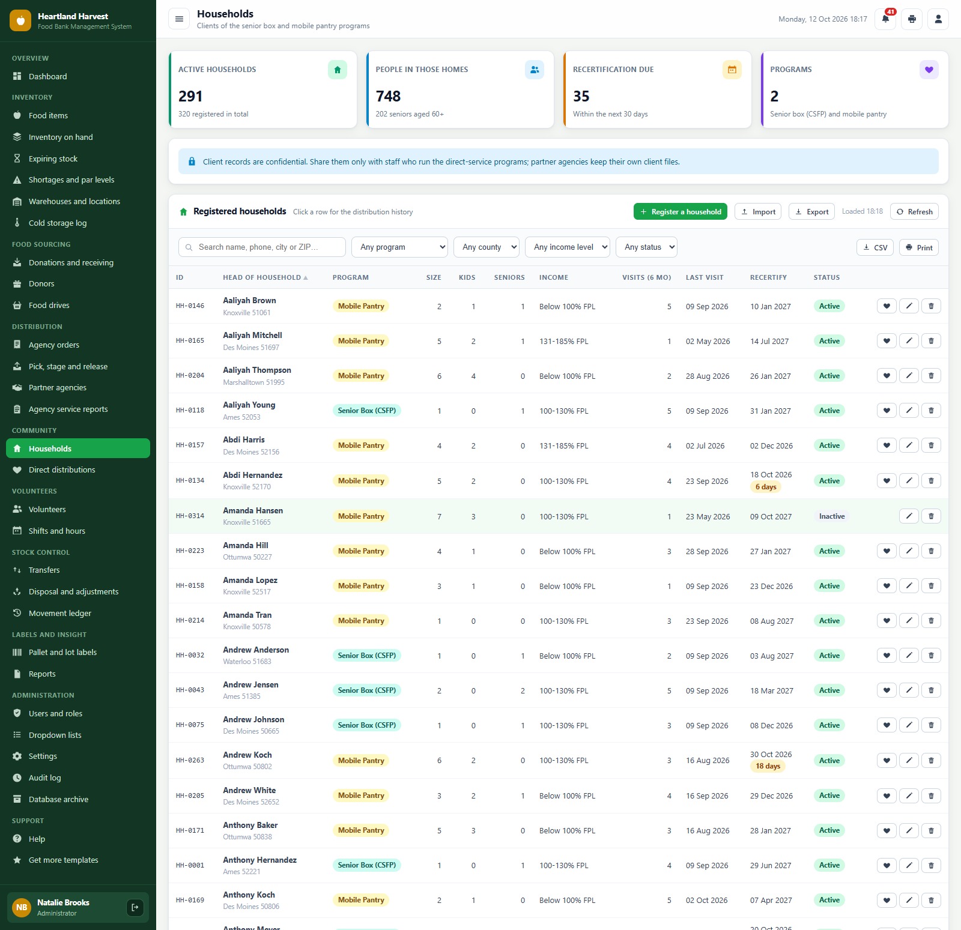Click the Heartland Harvest apple logo
The width and height of the screenshot is (961, 930).
20,20
